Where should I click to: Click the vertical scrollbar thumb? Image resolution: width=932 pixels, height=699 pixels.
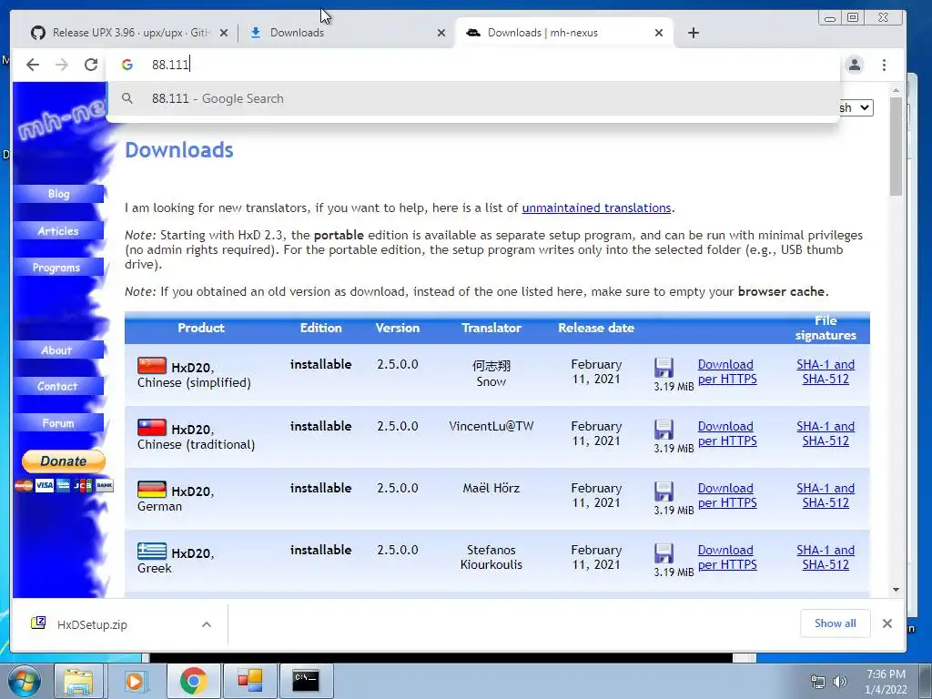[896, 147]
